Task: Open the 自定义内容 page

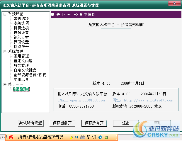Action: (23, 61)
